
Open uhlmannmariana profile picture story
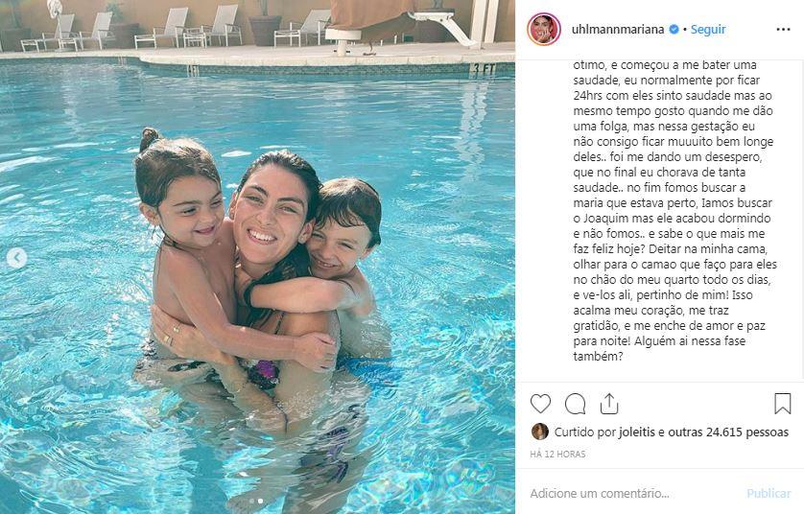coord(544,29)
